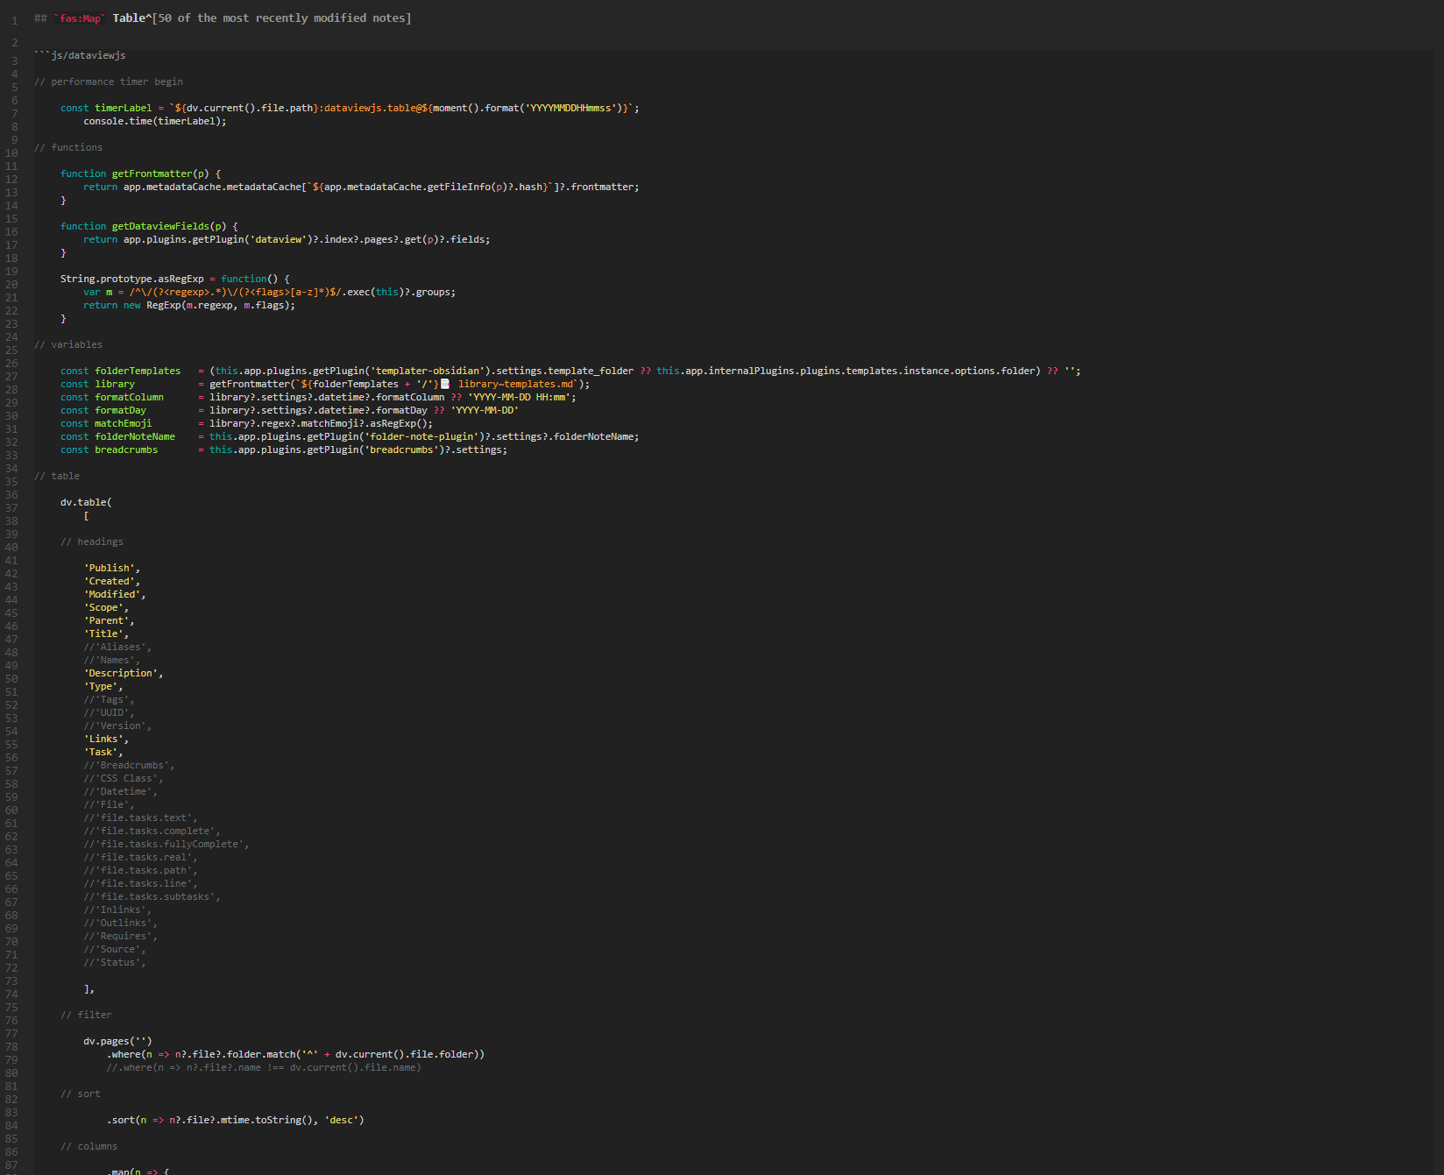Click the '// filter' comment

click(x=86, y=1015)
